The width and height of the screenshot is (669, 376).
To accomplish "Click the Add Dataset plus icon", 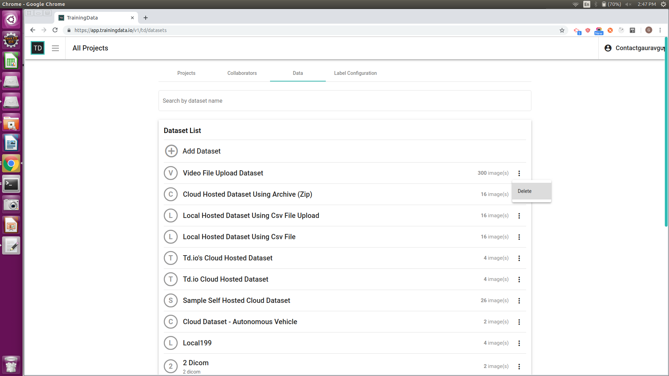I will point(171,151).
